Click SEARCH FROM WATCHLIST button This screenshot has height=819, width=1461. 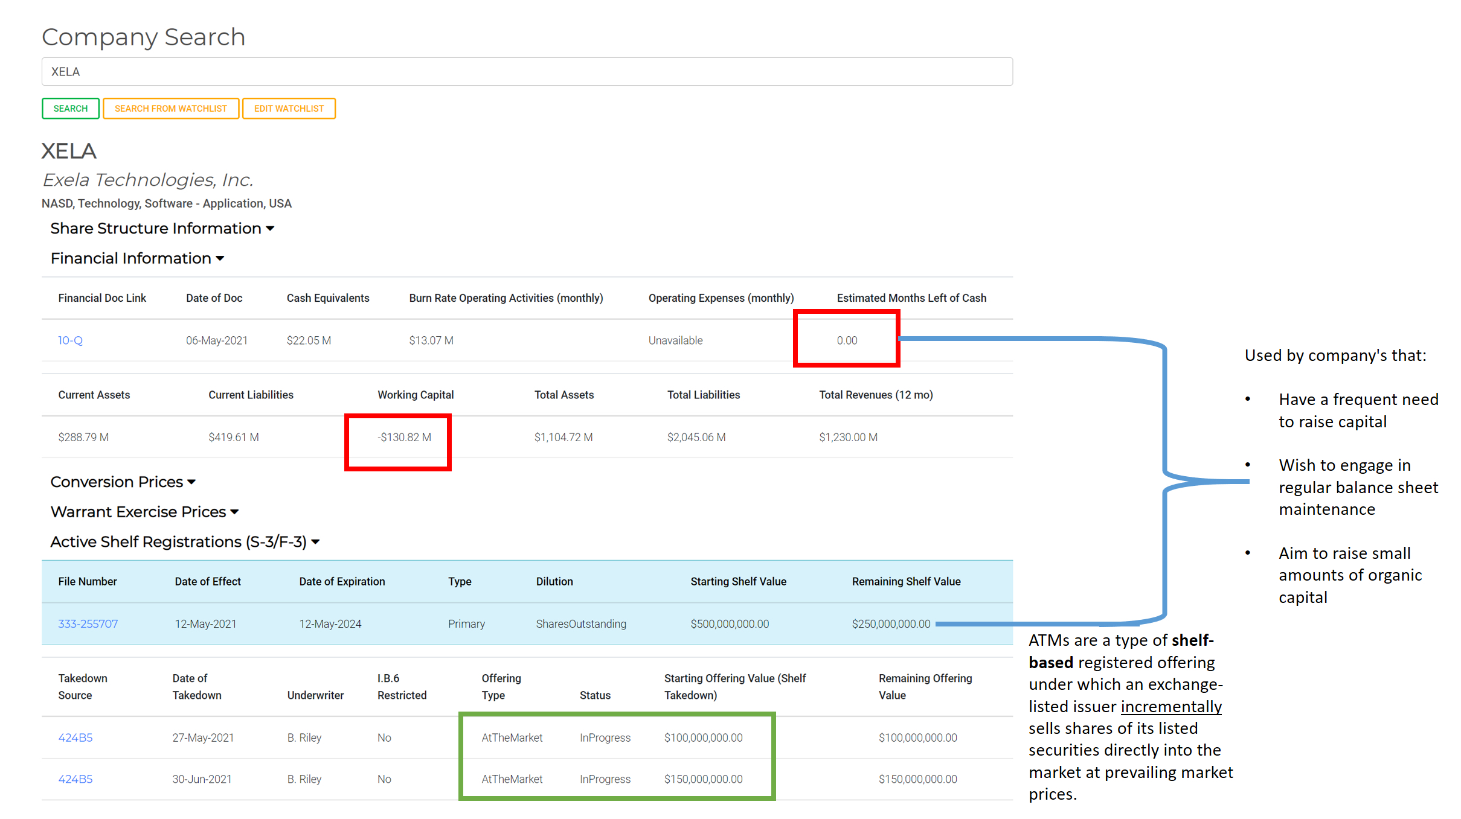[171, 109]
